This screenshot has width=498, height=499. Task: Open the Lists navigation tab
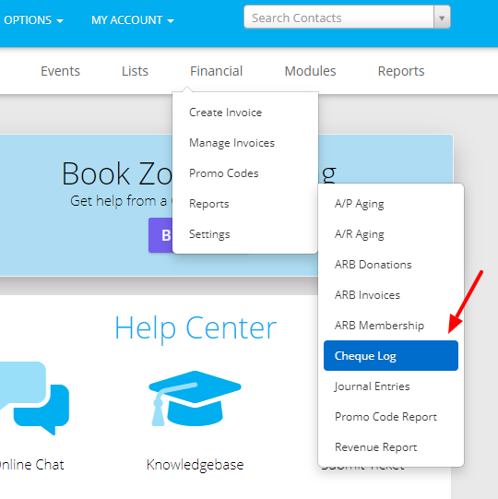pyautogui.click(x=135, y=71)
